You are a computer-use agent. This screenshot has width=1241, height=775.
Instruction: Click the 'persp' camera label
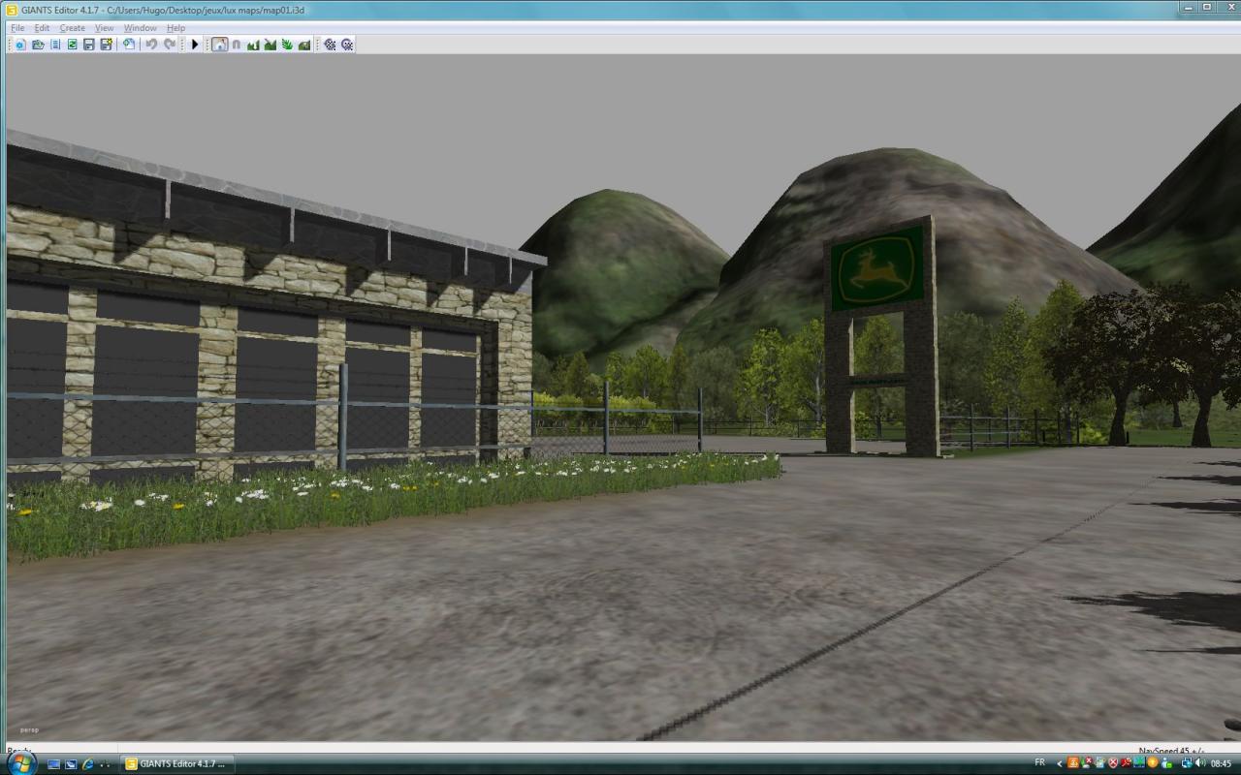tap(29, 730)
